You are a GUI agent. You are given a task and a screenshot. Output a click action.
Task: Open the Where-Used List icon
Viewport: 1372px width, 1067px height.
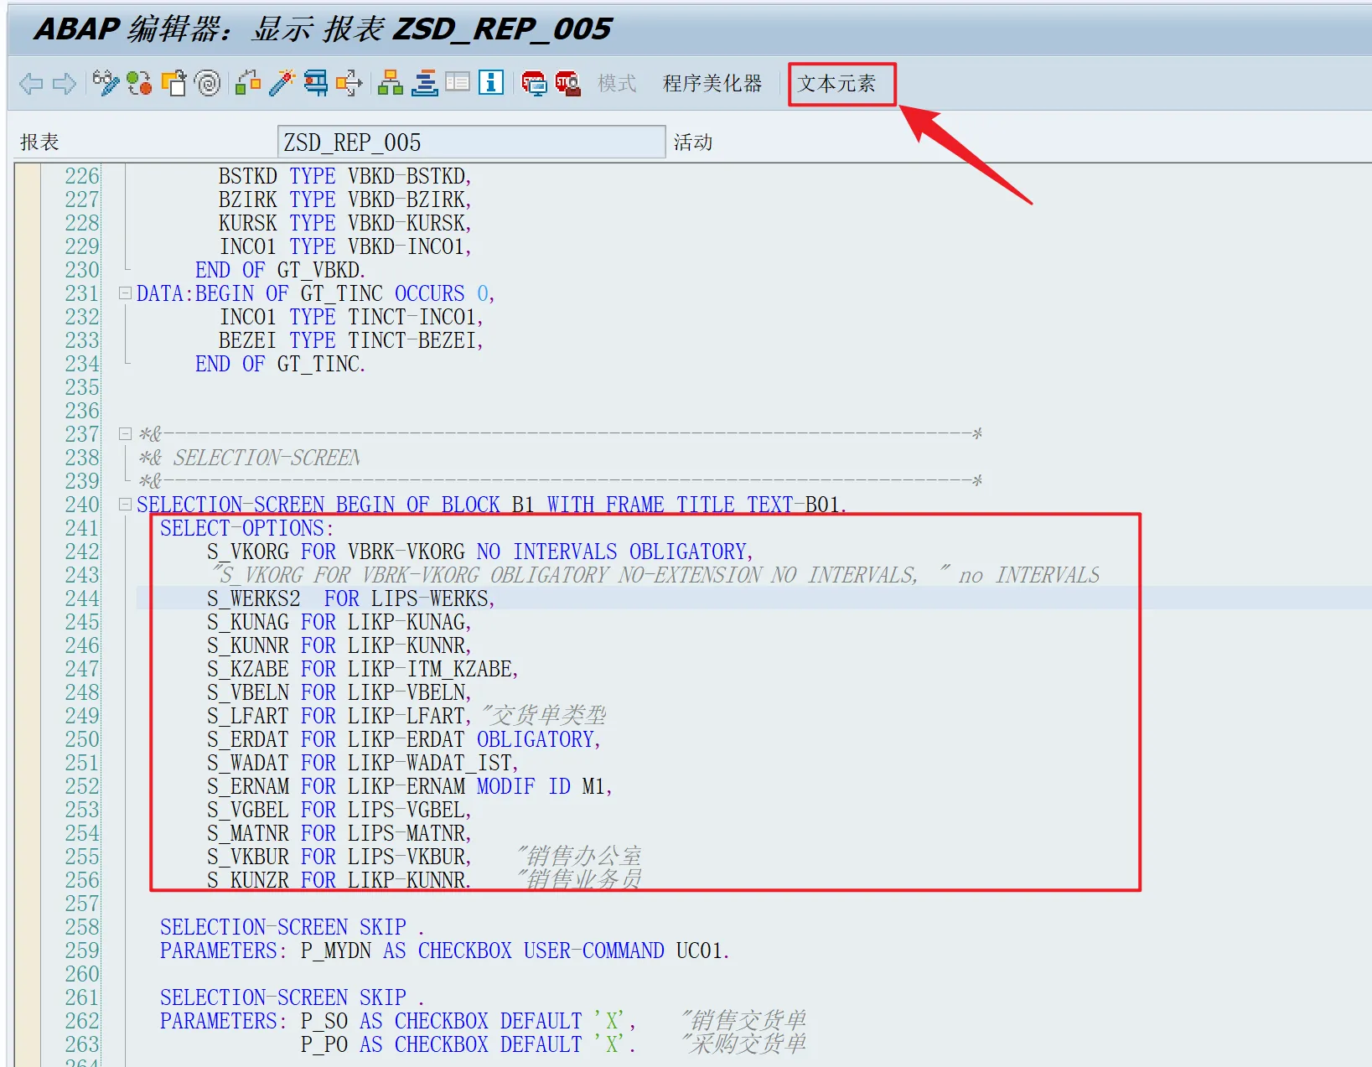point(349,83)
